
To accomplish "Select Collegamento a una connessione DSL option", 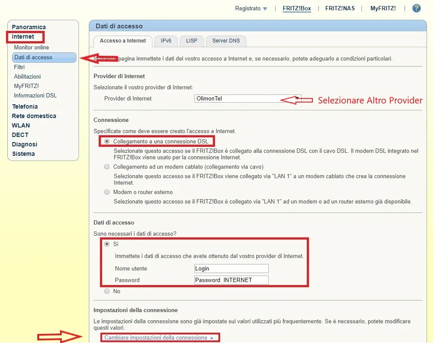I will [107, 141].
